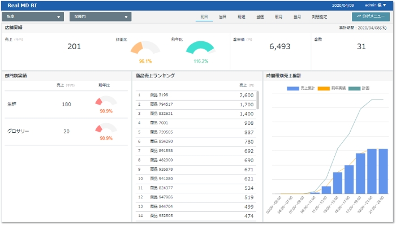The image size is (396, 225).
Task: Click customer count value 31
Action: point(361,46)
